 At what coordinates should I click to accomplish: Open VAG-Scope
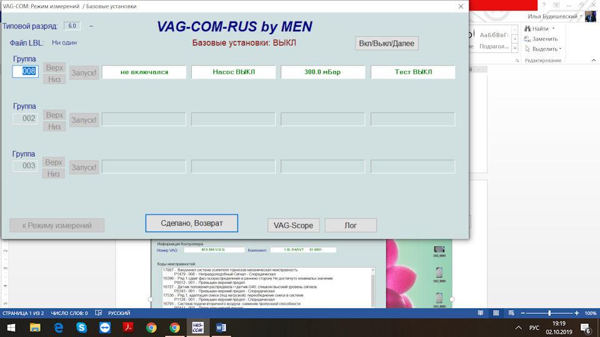pos(294,225)
